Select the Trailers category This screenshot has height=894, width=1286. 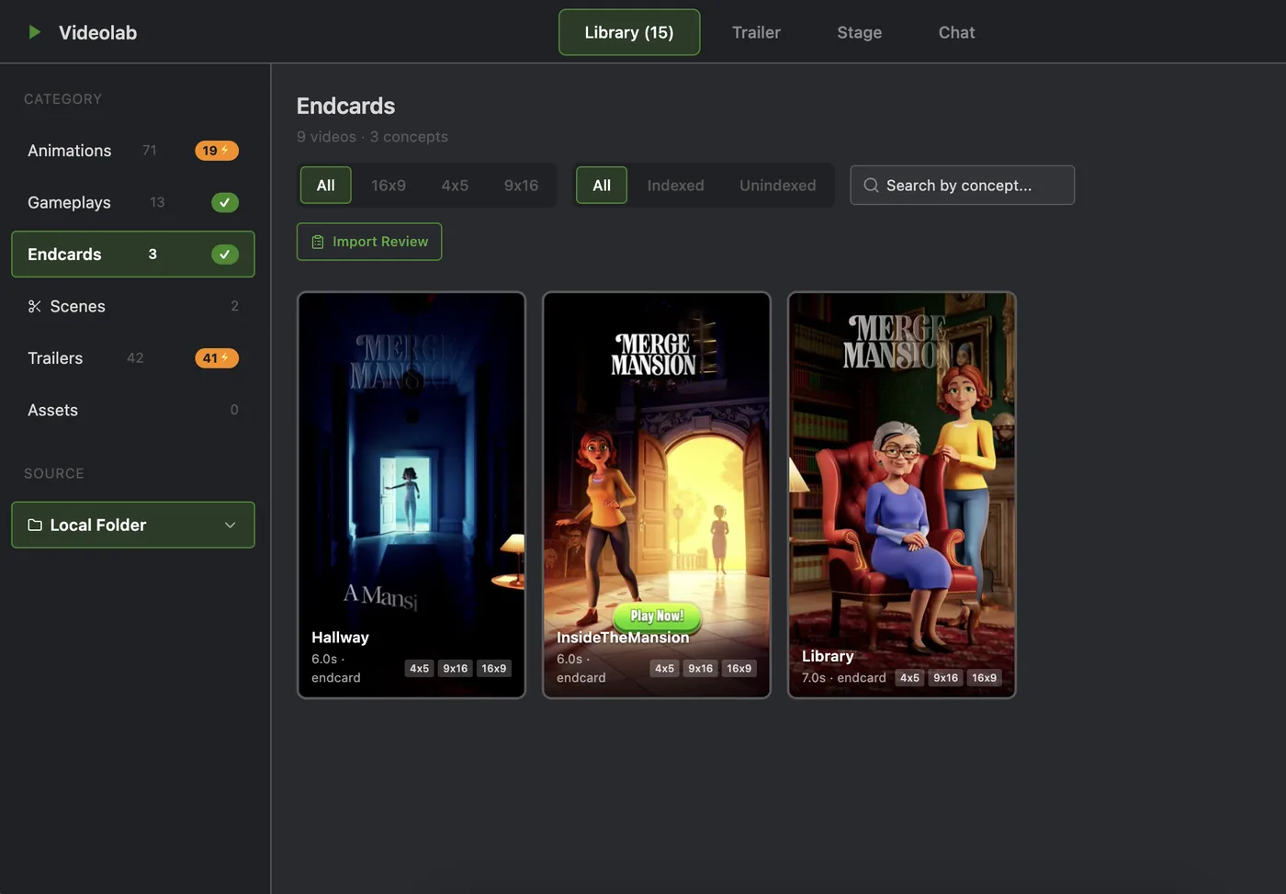click(x=133, y=358)
